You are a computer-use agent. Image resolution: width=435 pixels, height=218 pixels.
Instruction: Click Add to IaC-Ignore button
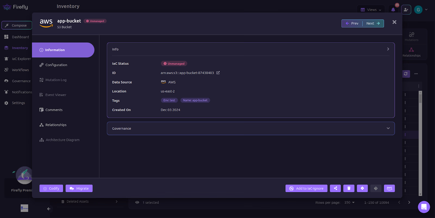[306, 188]
